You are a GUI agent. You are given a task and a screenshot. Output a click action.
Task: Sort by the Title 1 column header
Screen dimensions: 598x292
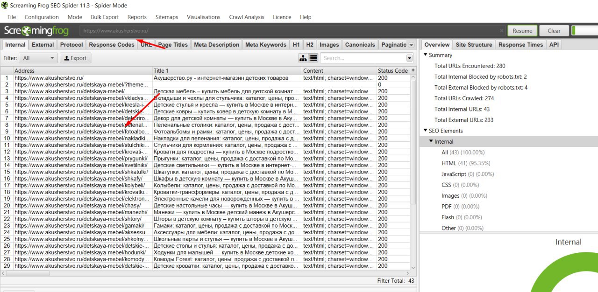(227, 71)
